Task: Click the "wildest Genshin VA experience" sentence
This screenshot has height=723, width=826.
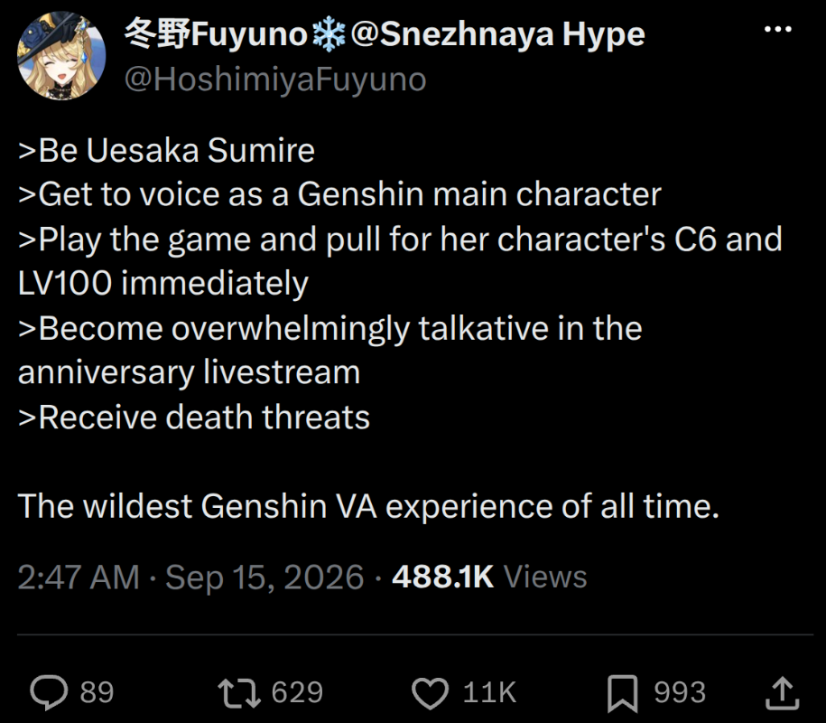Action: click(368, 506)
